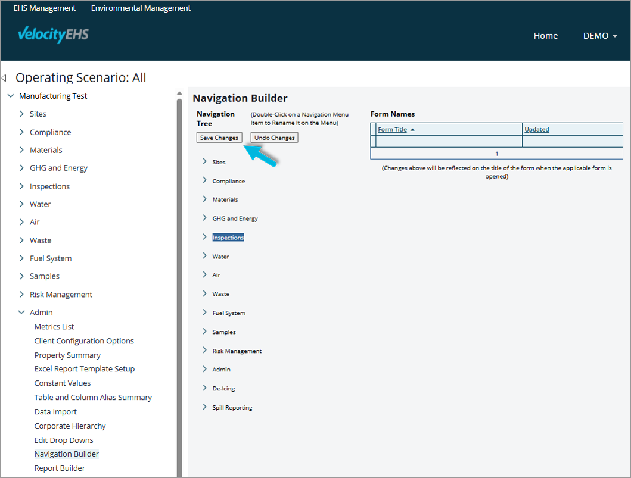This screenshot has width=631, height=478.
Task: Open Constant Values
Action: coord(63,383)
